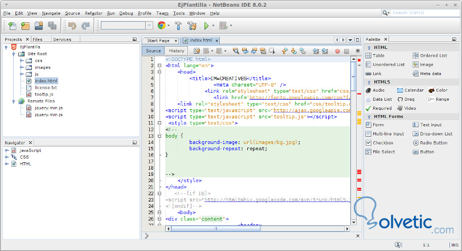Toggle the History view button
Viewport: 462px width, 251px height.
177,51
